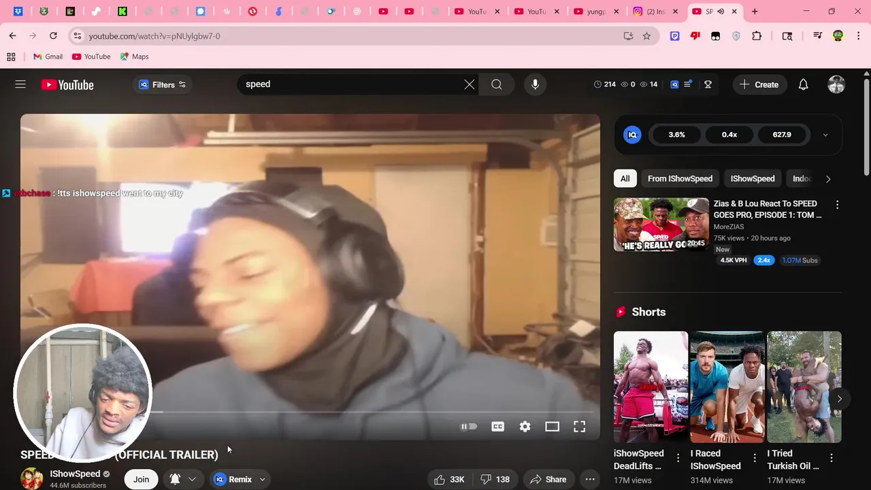Toggle closed captions in the player
Viewport: 871px width, 490px height.
tap(498, 427)
